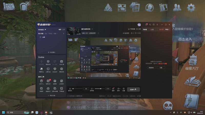
Task: Click the live preview canvas
Action: pos(104,58)
